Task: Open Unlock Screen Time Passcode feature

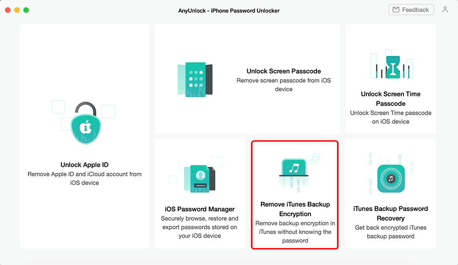Action: (x=390, y=80)
